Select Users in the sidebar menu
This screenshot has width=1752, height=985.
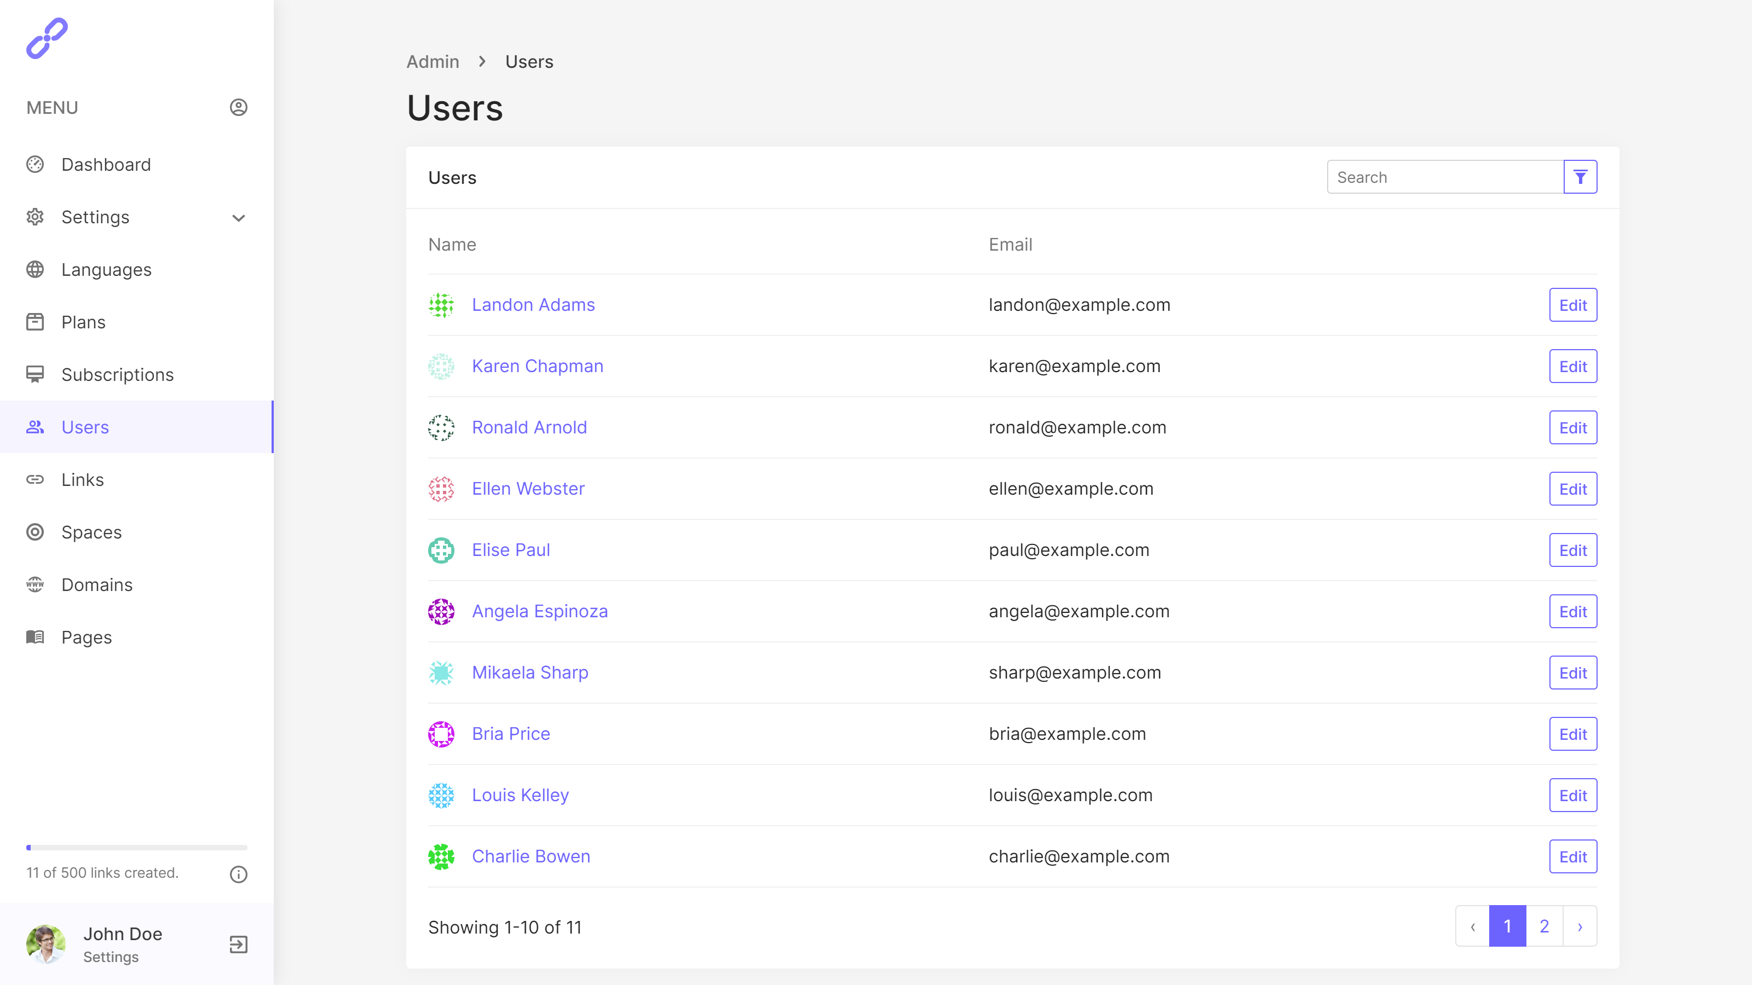(85, 427)
